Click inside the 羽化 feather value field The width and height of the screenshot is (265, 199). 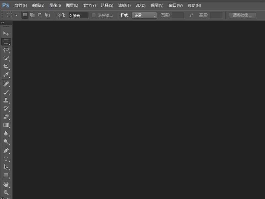click(79, 15)
